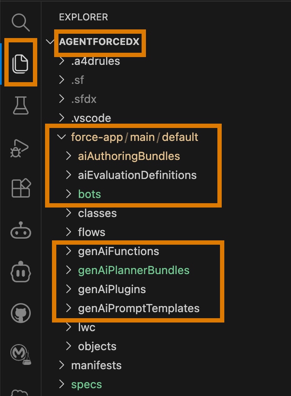Select the genAiPlannerBundles folder
Image resolution: width=291 pixels, height=396 pixels.
134,270
